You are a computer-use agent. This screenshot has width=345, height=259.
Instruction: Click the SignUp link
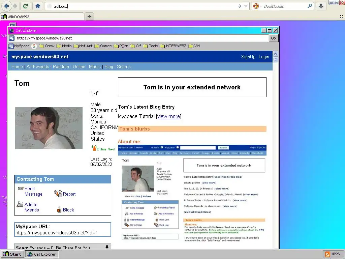click(248, 57)
